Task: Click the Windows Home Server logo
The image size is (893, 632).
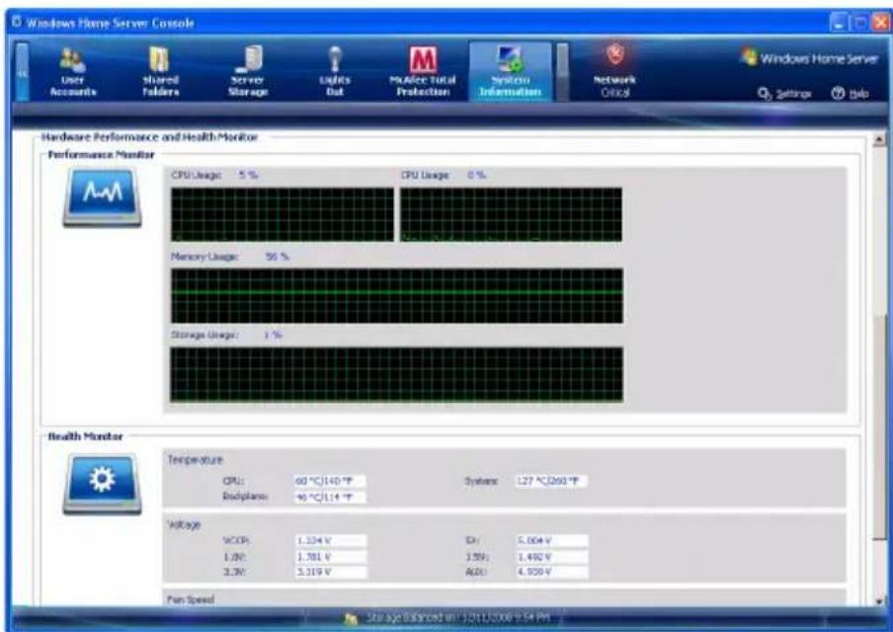Action: [809, 58]
